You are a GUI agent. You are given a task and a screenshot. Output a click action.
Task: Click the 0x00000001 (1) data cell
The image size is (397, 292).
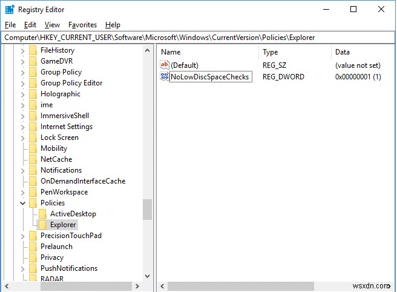tap(358, 77)
